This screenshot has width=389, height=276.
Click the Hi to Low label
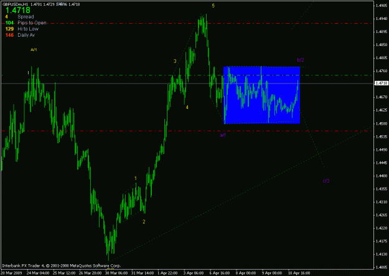tap(28, 29)
